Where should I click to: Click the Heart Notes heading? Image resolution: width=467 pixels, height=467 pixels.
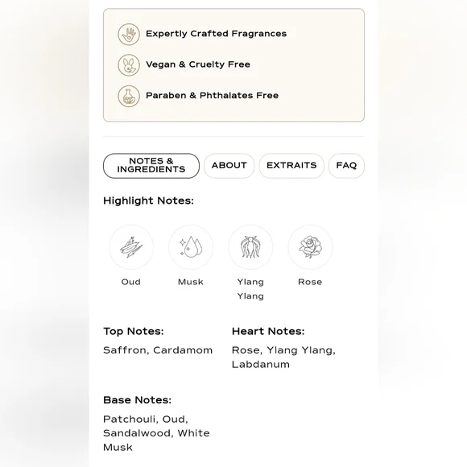(x=268, y=332)
